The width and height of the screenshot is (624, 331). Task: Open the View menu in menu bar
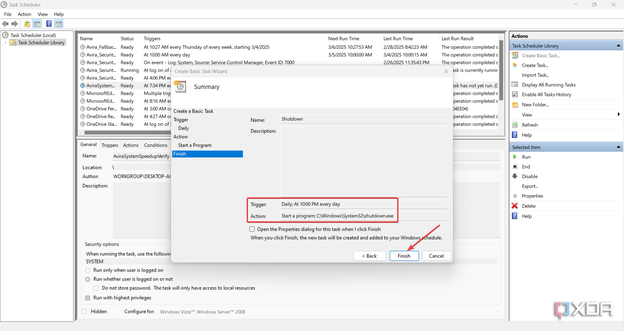[43, 14]
